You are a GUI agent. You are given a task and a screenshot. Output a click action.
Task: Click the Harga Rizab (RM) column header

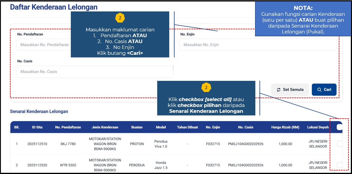tap(285, 127)
